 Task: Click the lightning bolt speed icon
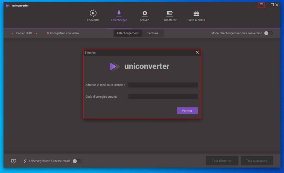point(25,161)
